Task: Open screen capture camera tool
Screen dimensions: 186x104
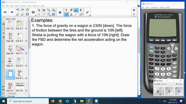Action: coord(44,10)
